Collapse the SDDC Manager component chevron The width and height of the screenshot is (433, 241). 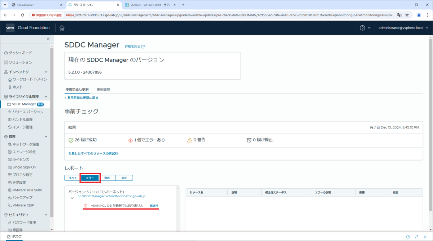click(72, 198)
